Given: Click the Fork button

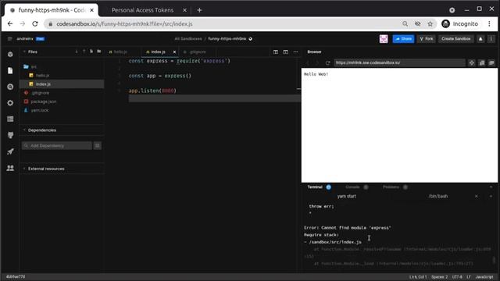Looking at the screenshot, I should pyautogui.click(x=427, y=39).
